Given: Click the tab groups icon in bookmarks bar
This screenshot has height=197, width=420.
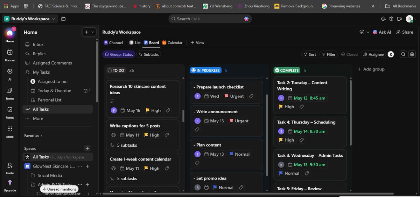Looking at the screenshot, I should point(27,6).
